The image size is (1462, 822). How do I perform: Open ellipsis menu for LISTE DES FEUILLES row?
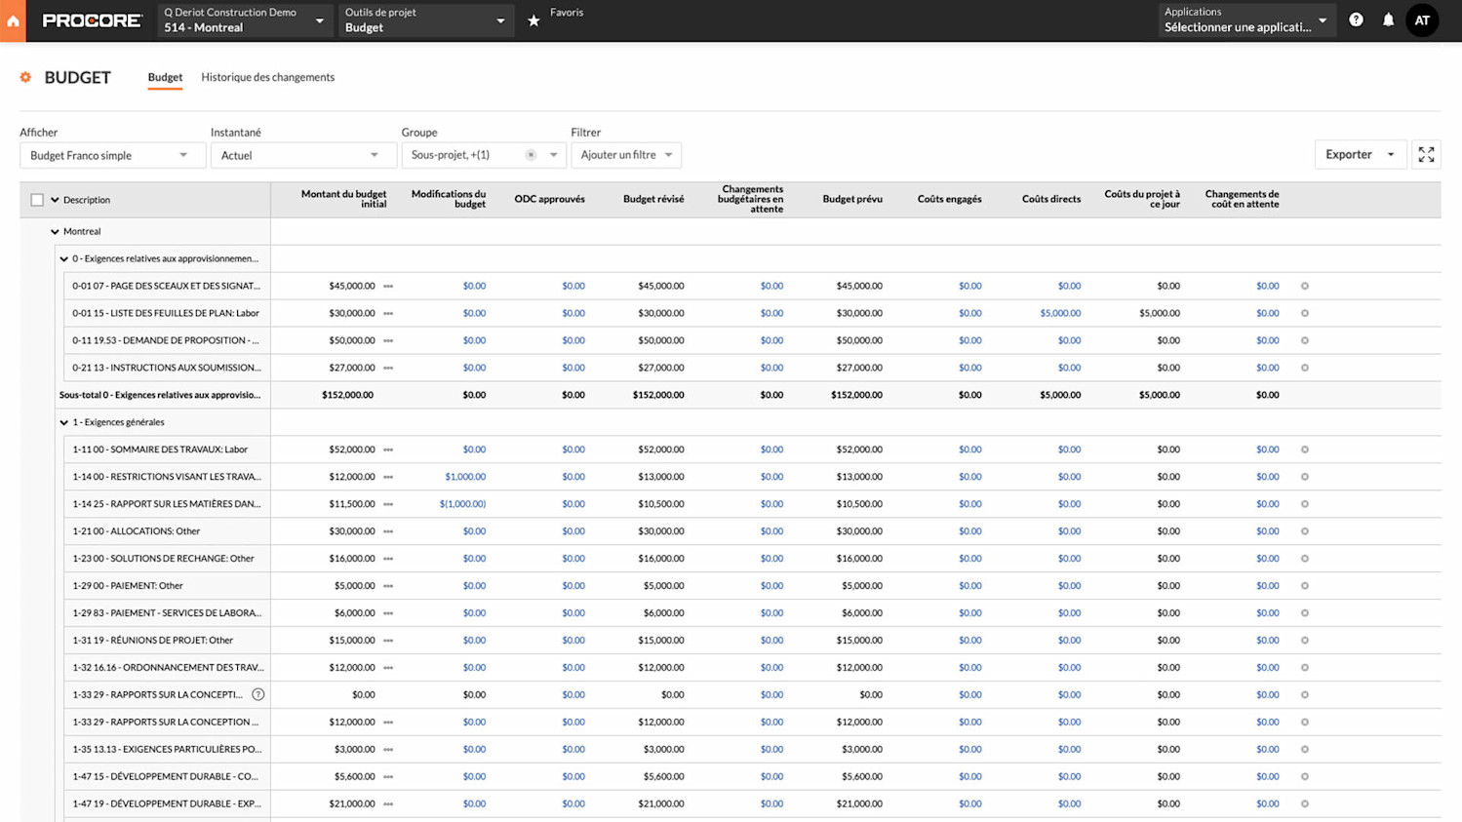click(388, 313)
